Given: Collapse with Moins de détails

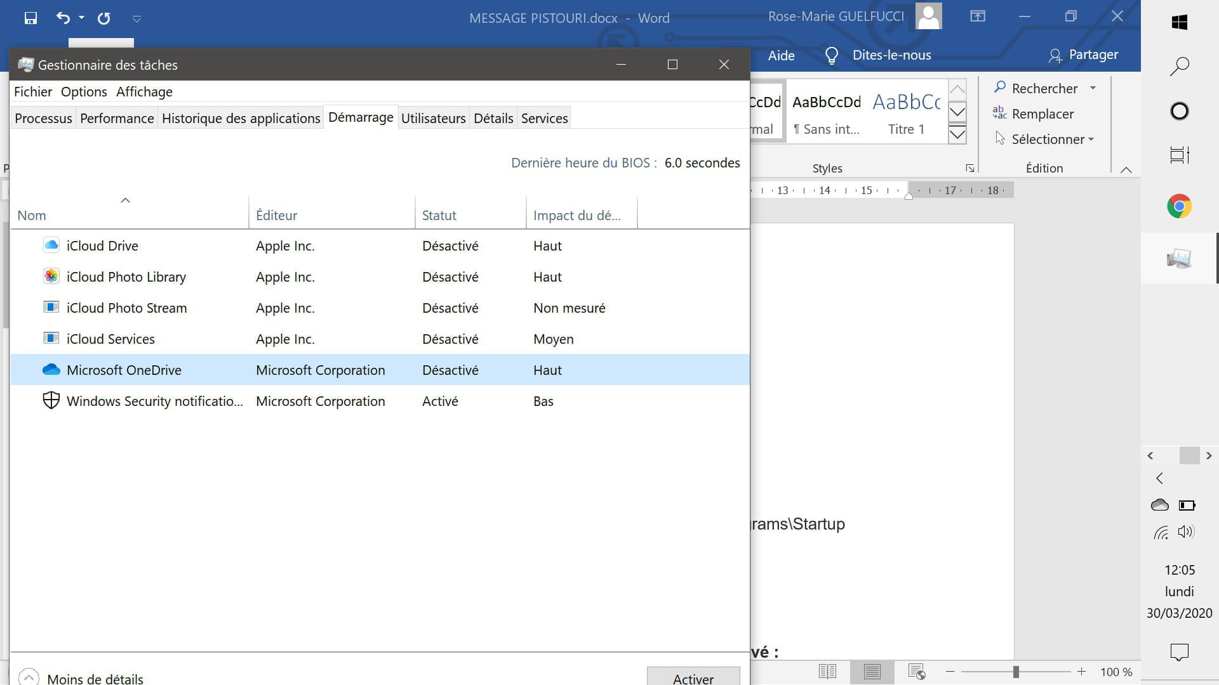Looking at the screenshot, I should pyautogui.click(x=81, y=678).
